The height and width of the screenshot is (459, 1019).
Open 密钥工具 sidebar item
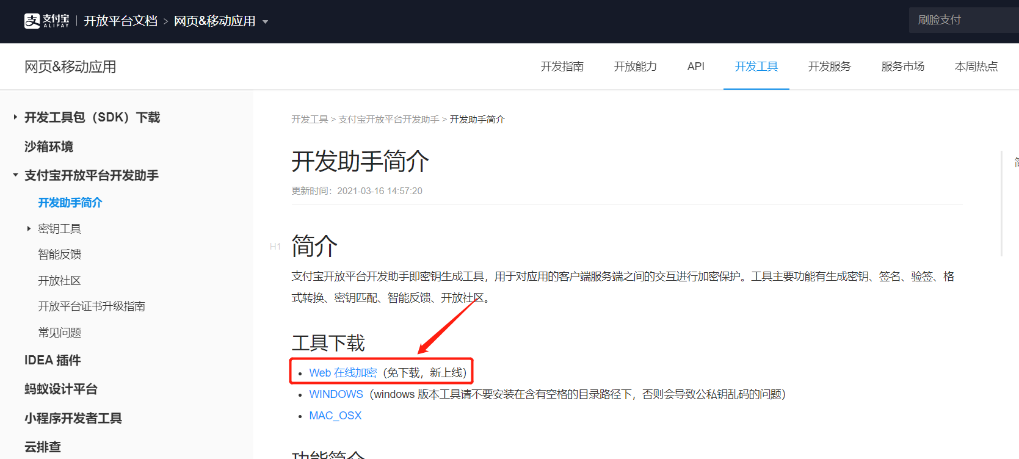click(59, 229)
